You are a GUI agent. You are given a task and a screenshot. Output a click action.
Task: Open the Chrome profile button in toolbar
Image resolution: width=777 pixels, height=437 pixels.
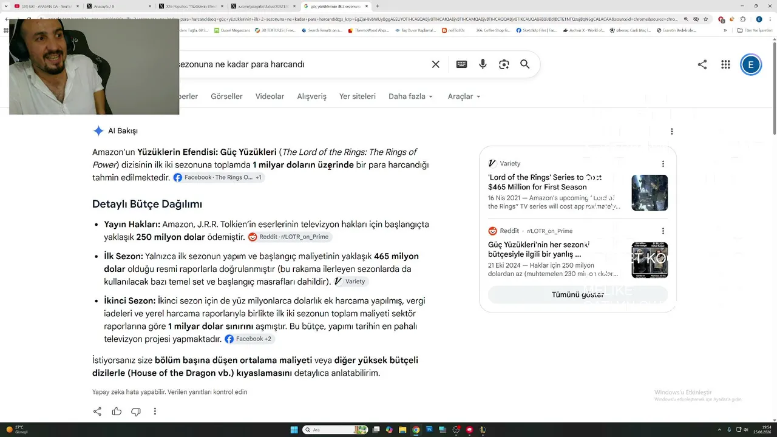[x=759, y=19]
